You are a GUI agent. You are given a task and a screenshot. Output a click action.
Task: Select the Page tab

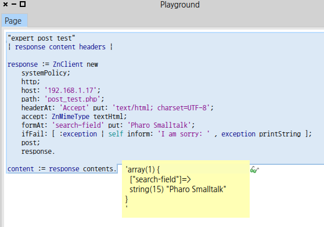(x=15, y=21)
